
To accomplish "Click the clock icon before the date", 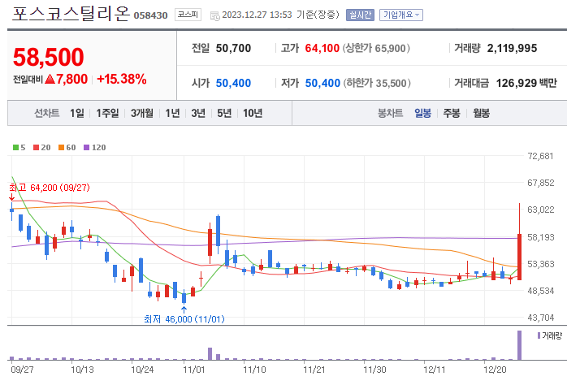I will pos(214,15).
